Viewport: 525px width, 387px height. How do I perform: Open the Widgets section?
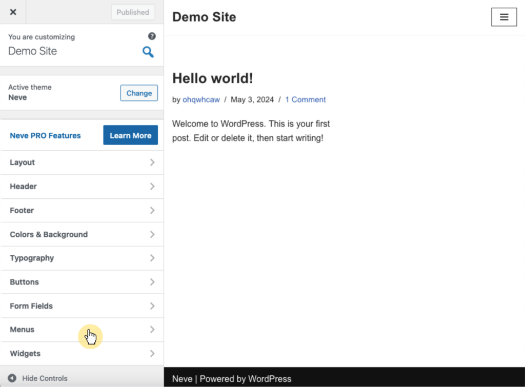(82, 354)
